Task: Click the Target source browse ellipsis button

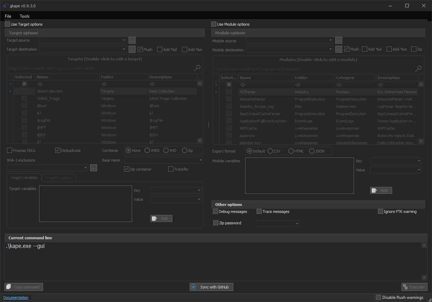Action: click(132, 40)
